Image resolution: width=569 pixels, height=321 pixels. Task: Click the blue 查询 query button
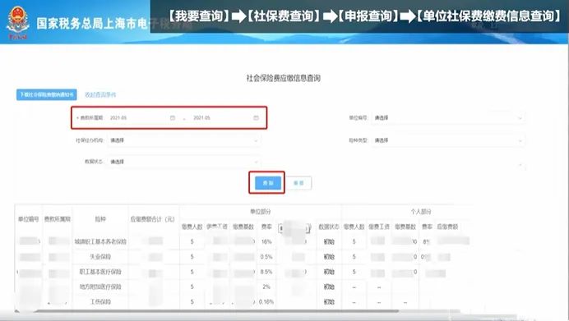click(268, 183)
